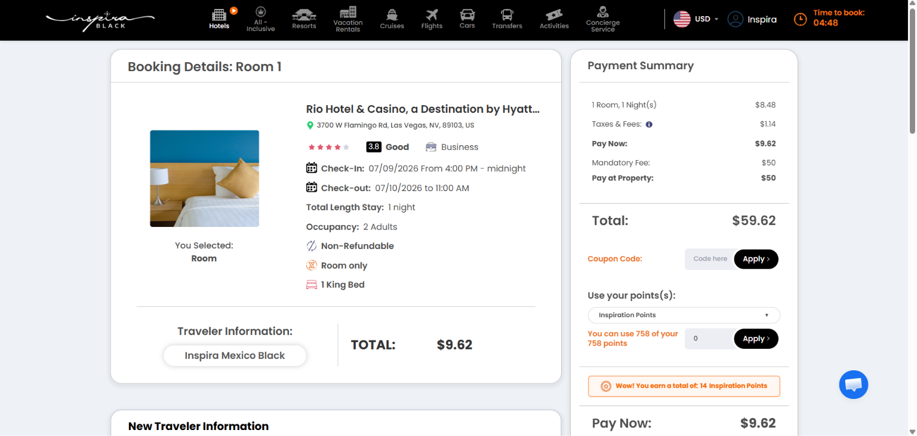Viewport: 917px width, 436px height.
Task: Click the Inspira Mexico Black traveler button
Action: [x=235, y=355]
